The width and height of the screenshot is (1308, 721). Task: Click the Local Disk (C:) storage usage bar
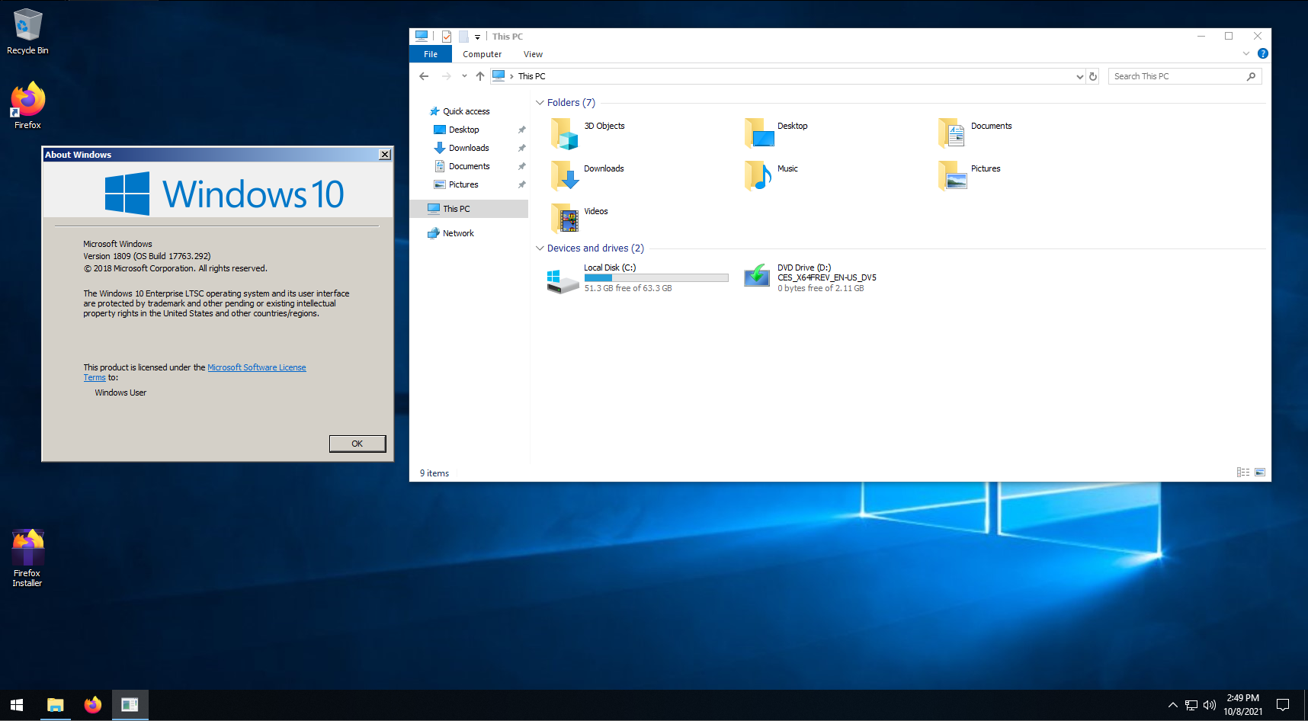pos(656,277)
